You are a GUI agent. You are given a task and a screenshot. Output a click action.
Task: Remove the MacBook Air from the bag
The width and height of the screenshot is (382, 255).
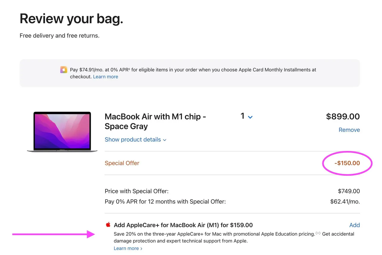pyautogui.click(x=349, y=130)
